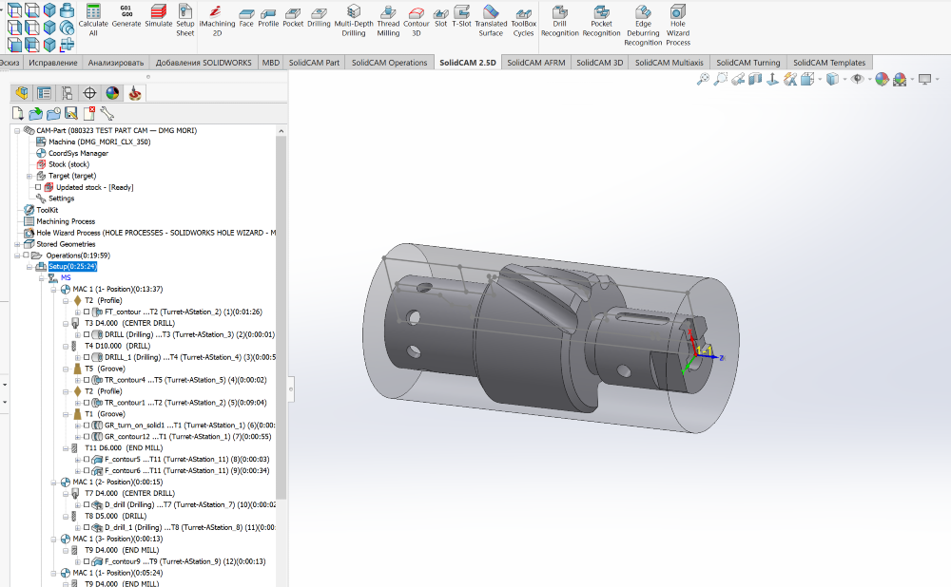The width and height of the screenshot is (951, 587).
Task: Toggle visibility of the Updated stock item
Action: 37,187
